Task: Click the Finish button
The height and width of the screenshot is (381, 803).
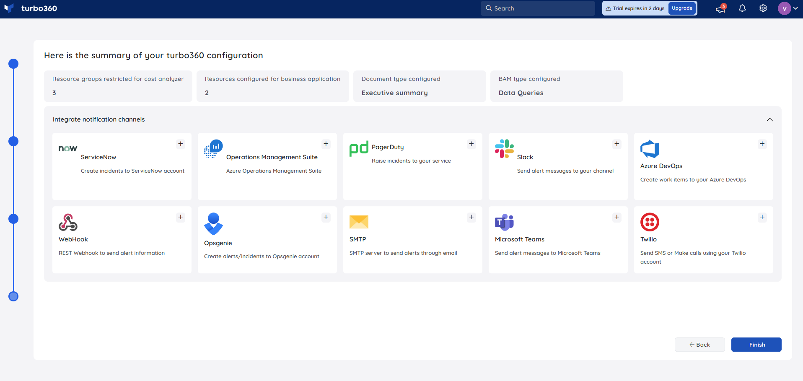Action: tap(756, 345)
